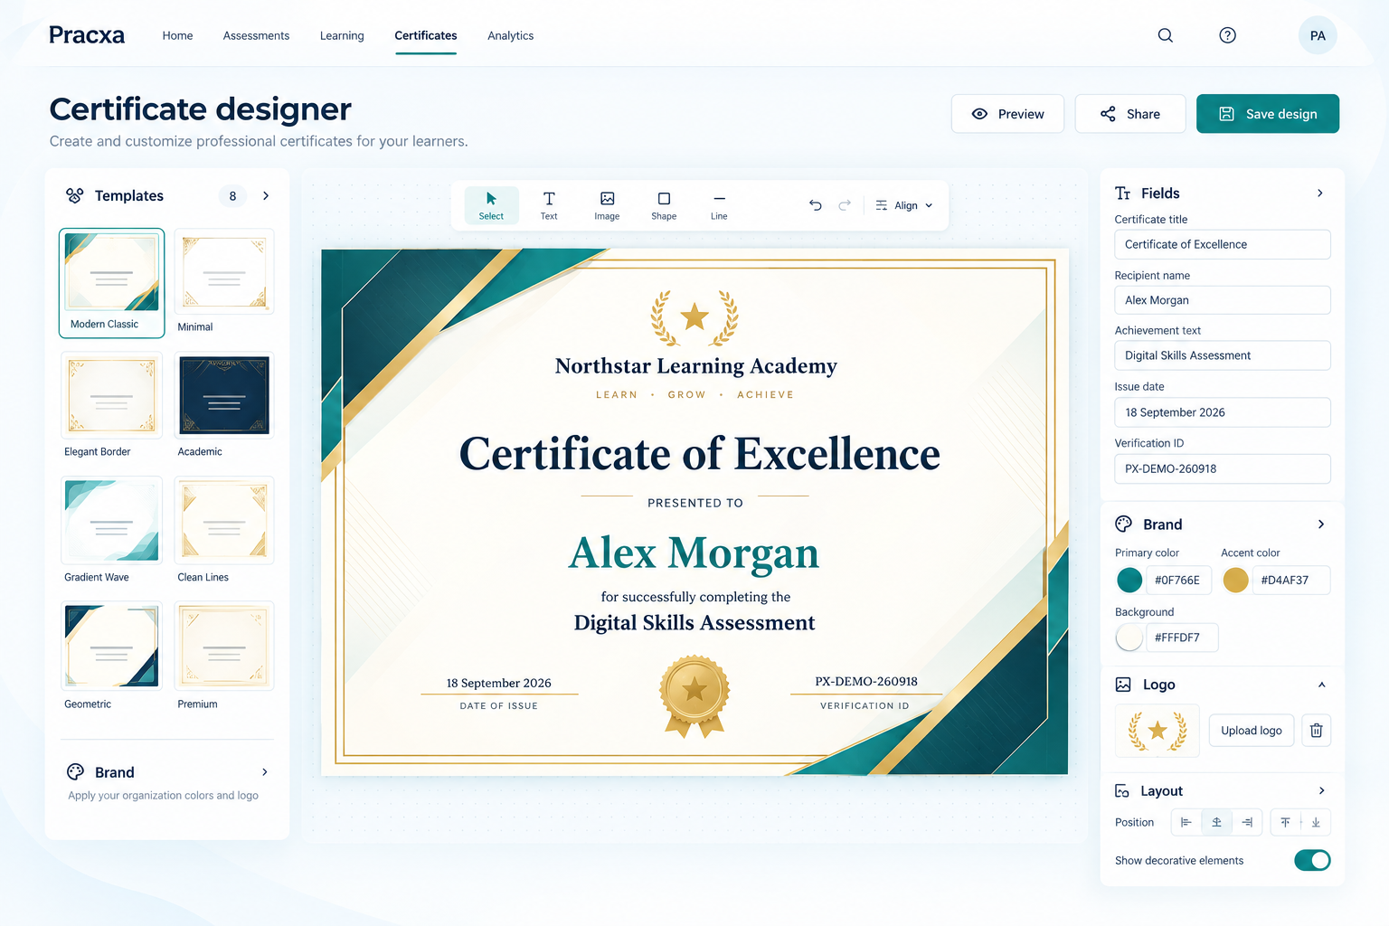Select the Gradient Wave template
1389x926 pixels.
[x=112, y=531]
